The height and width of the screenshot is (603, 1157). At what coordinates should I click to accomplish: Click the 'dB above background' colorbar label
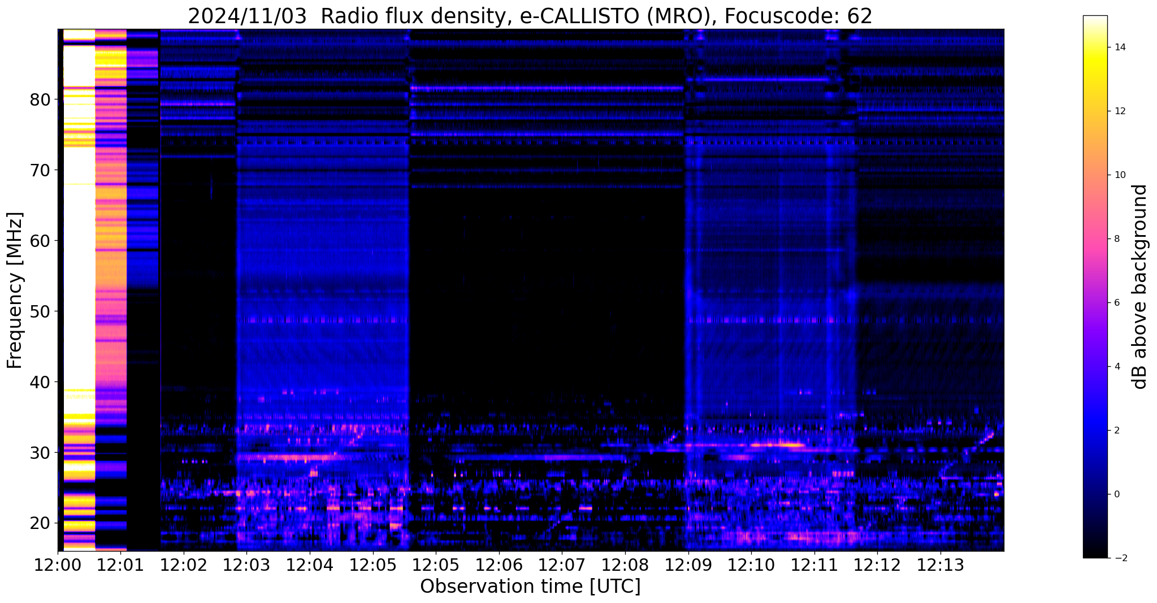point(1140,287)
